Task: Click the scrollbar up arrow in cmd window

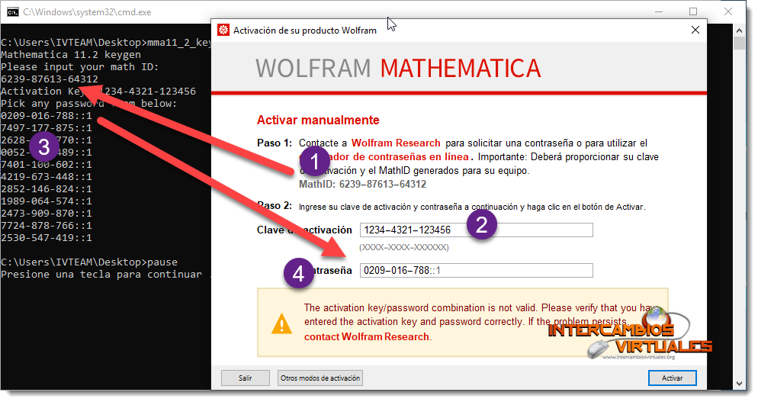Action: point(739,30)
